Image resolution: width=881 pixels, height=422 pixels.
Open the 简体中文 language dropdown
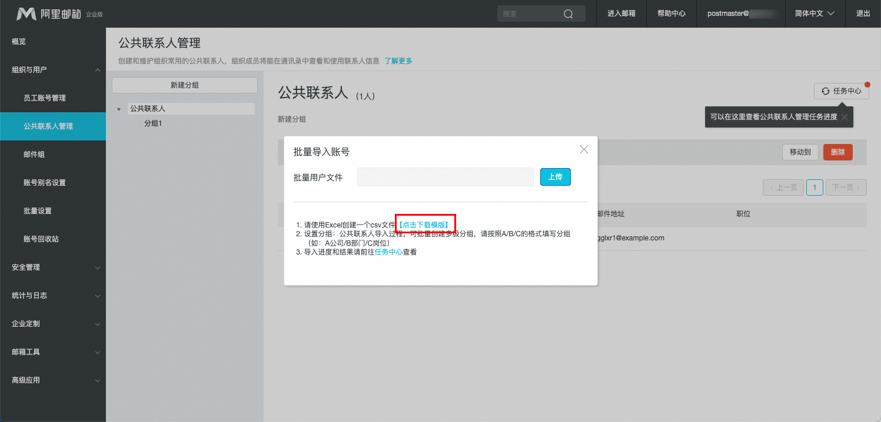[x=815, y=14]
